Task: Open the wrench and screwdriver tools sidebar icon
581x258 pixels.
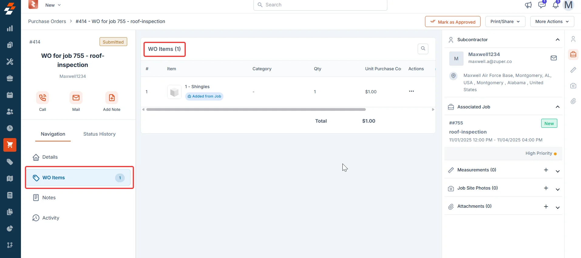Action: coord(10,62)
